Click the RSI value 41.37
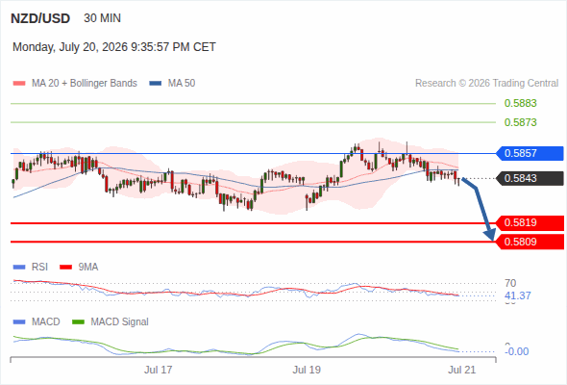The image size is (567, 385). 517,295
